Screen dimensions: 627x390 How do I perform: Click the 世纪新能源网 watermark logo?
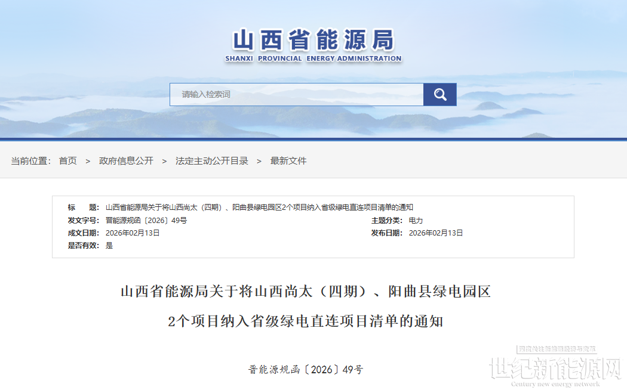coord(555,370)
